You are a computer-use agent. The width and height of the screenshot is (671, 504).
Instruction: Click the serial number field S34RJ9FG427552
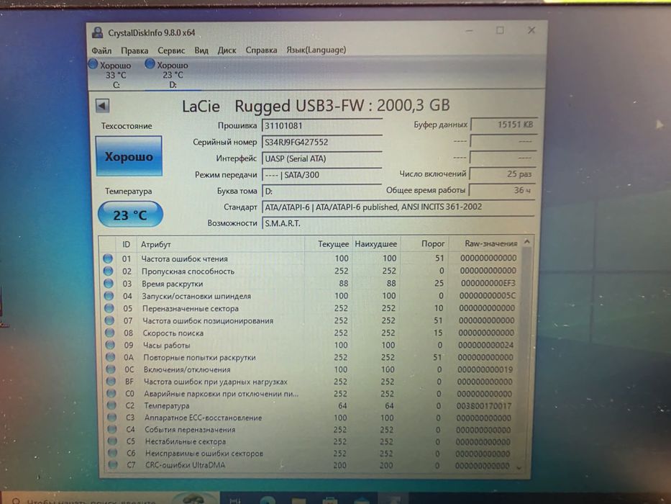click(x=321, y=142)
